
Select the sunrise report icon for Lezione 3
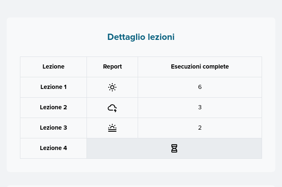(x=112, y=128)
